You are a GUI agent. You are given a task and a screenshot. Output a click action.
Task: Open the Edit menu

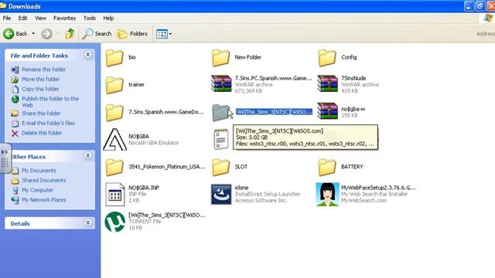coord(22,18)
